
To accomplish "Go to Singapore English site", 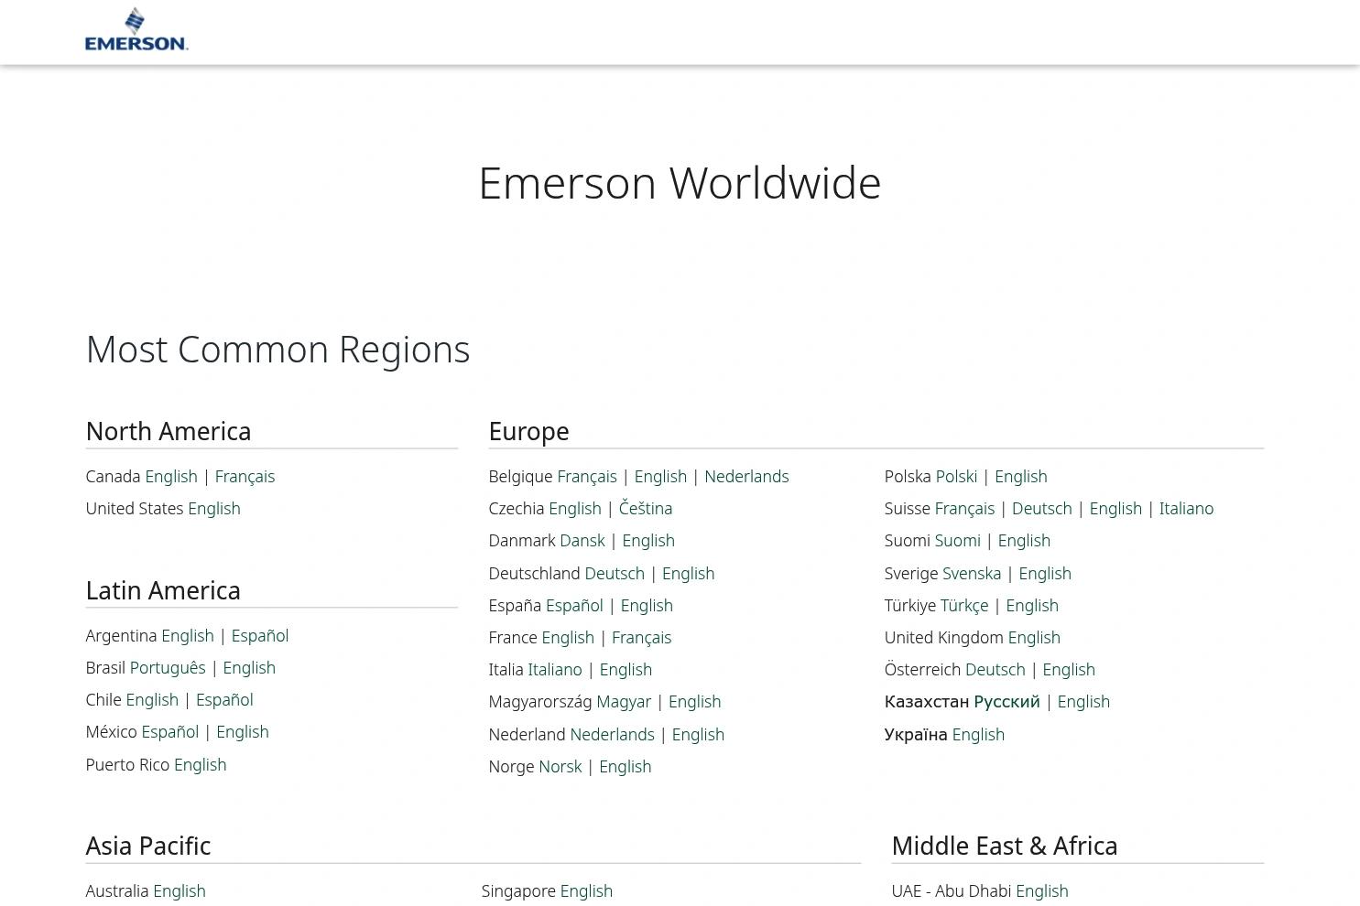I will [x=586, y=890].
